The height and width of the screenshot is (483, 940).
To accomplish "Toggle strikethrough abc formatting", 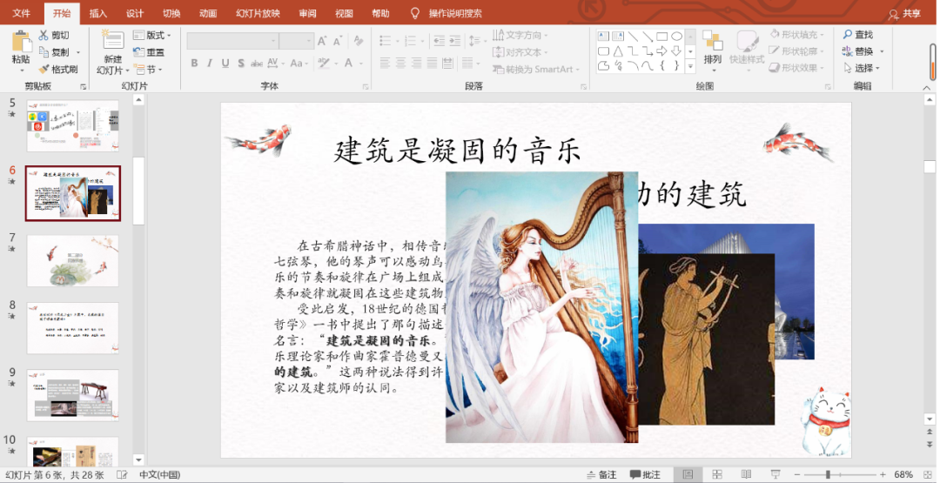I will pos(257,63).
